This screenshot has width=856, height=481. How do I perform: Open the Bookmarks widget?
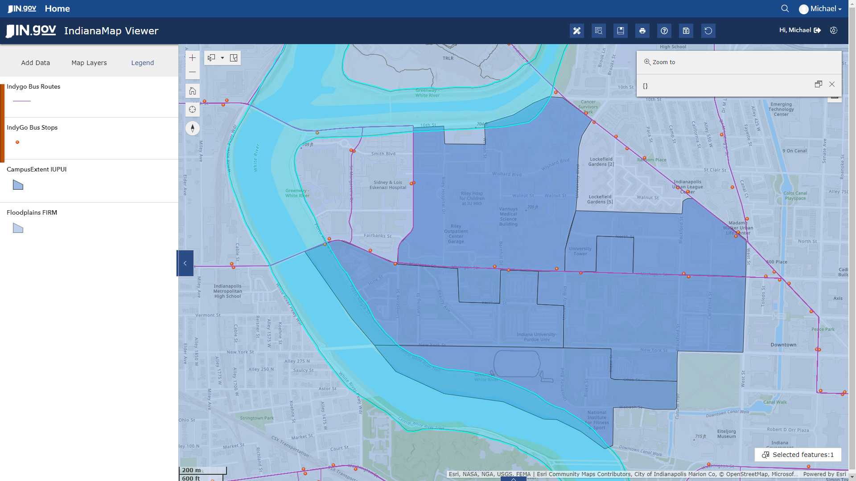[x=620, y=31]
